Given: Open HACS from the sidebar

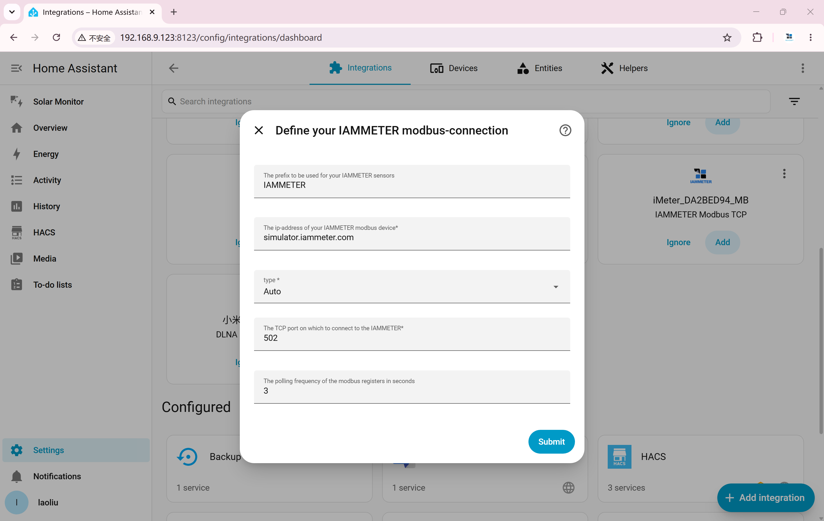Looking at the screenshot, I should 76,232.
